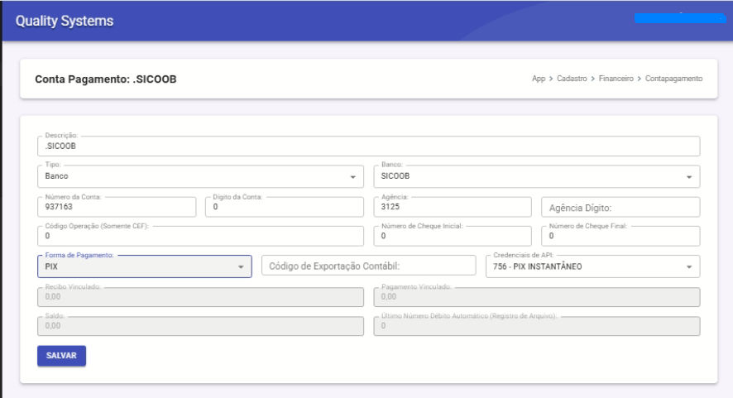The width and height of the screenshot is (733, 398).
Task: Expand the Banco dropdown showing SICOOB
Action: coord(689,177)
